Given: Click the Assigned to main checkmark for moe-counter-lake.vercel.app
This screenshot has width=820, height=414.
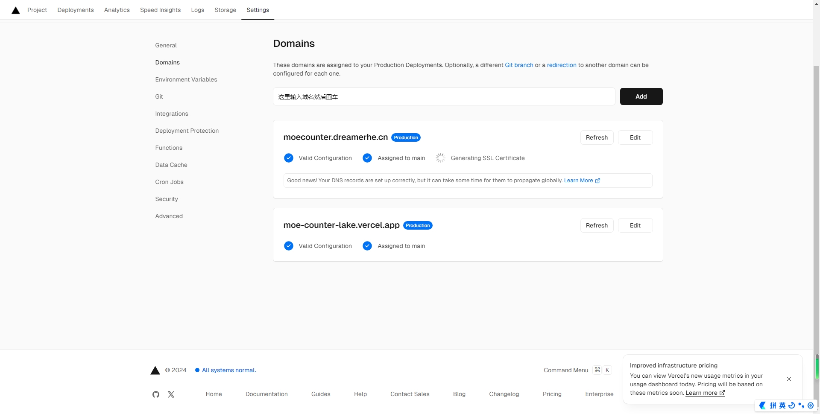Looking at the screenshot, I should 367,246.
